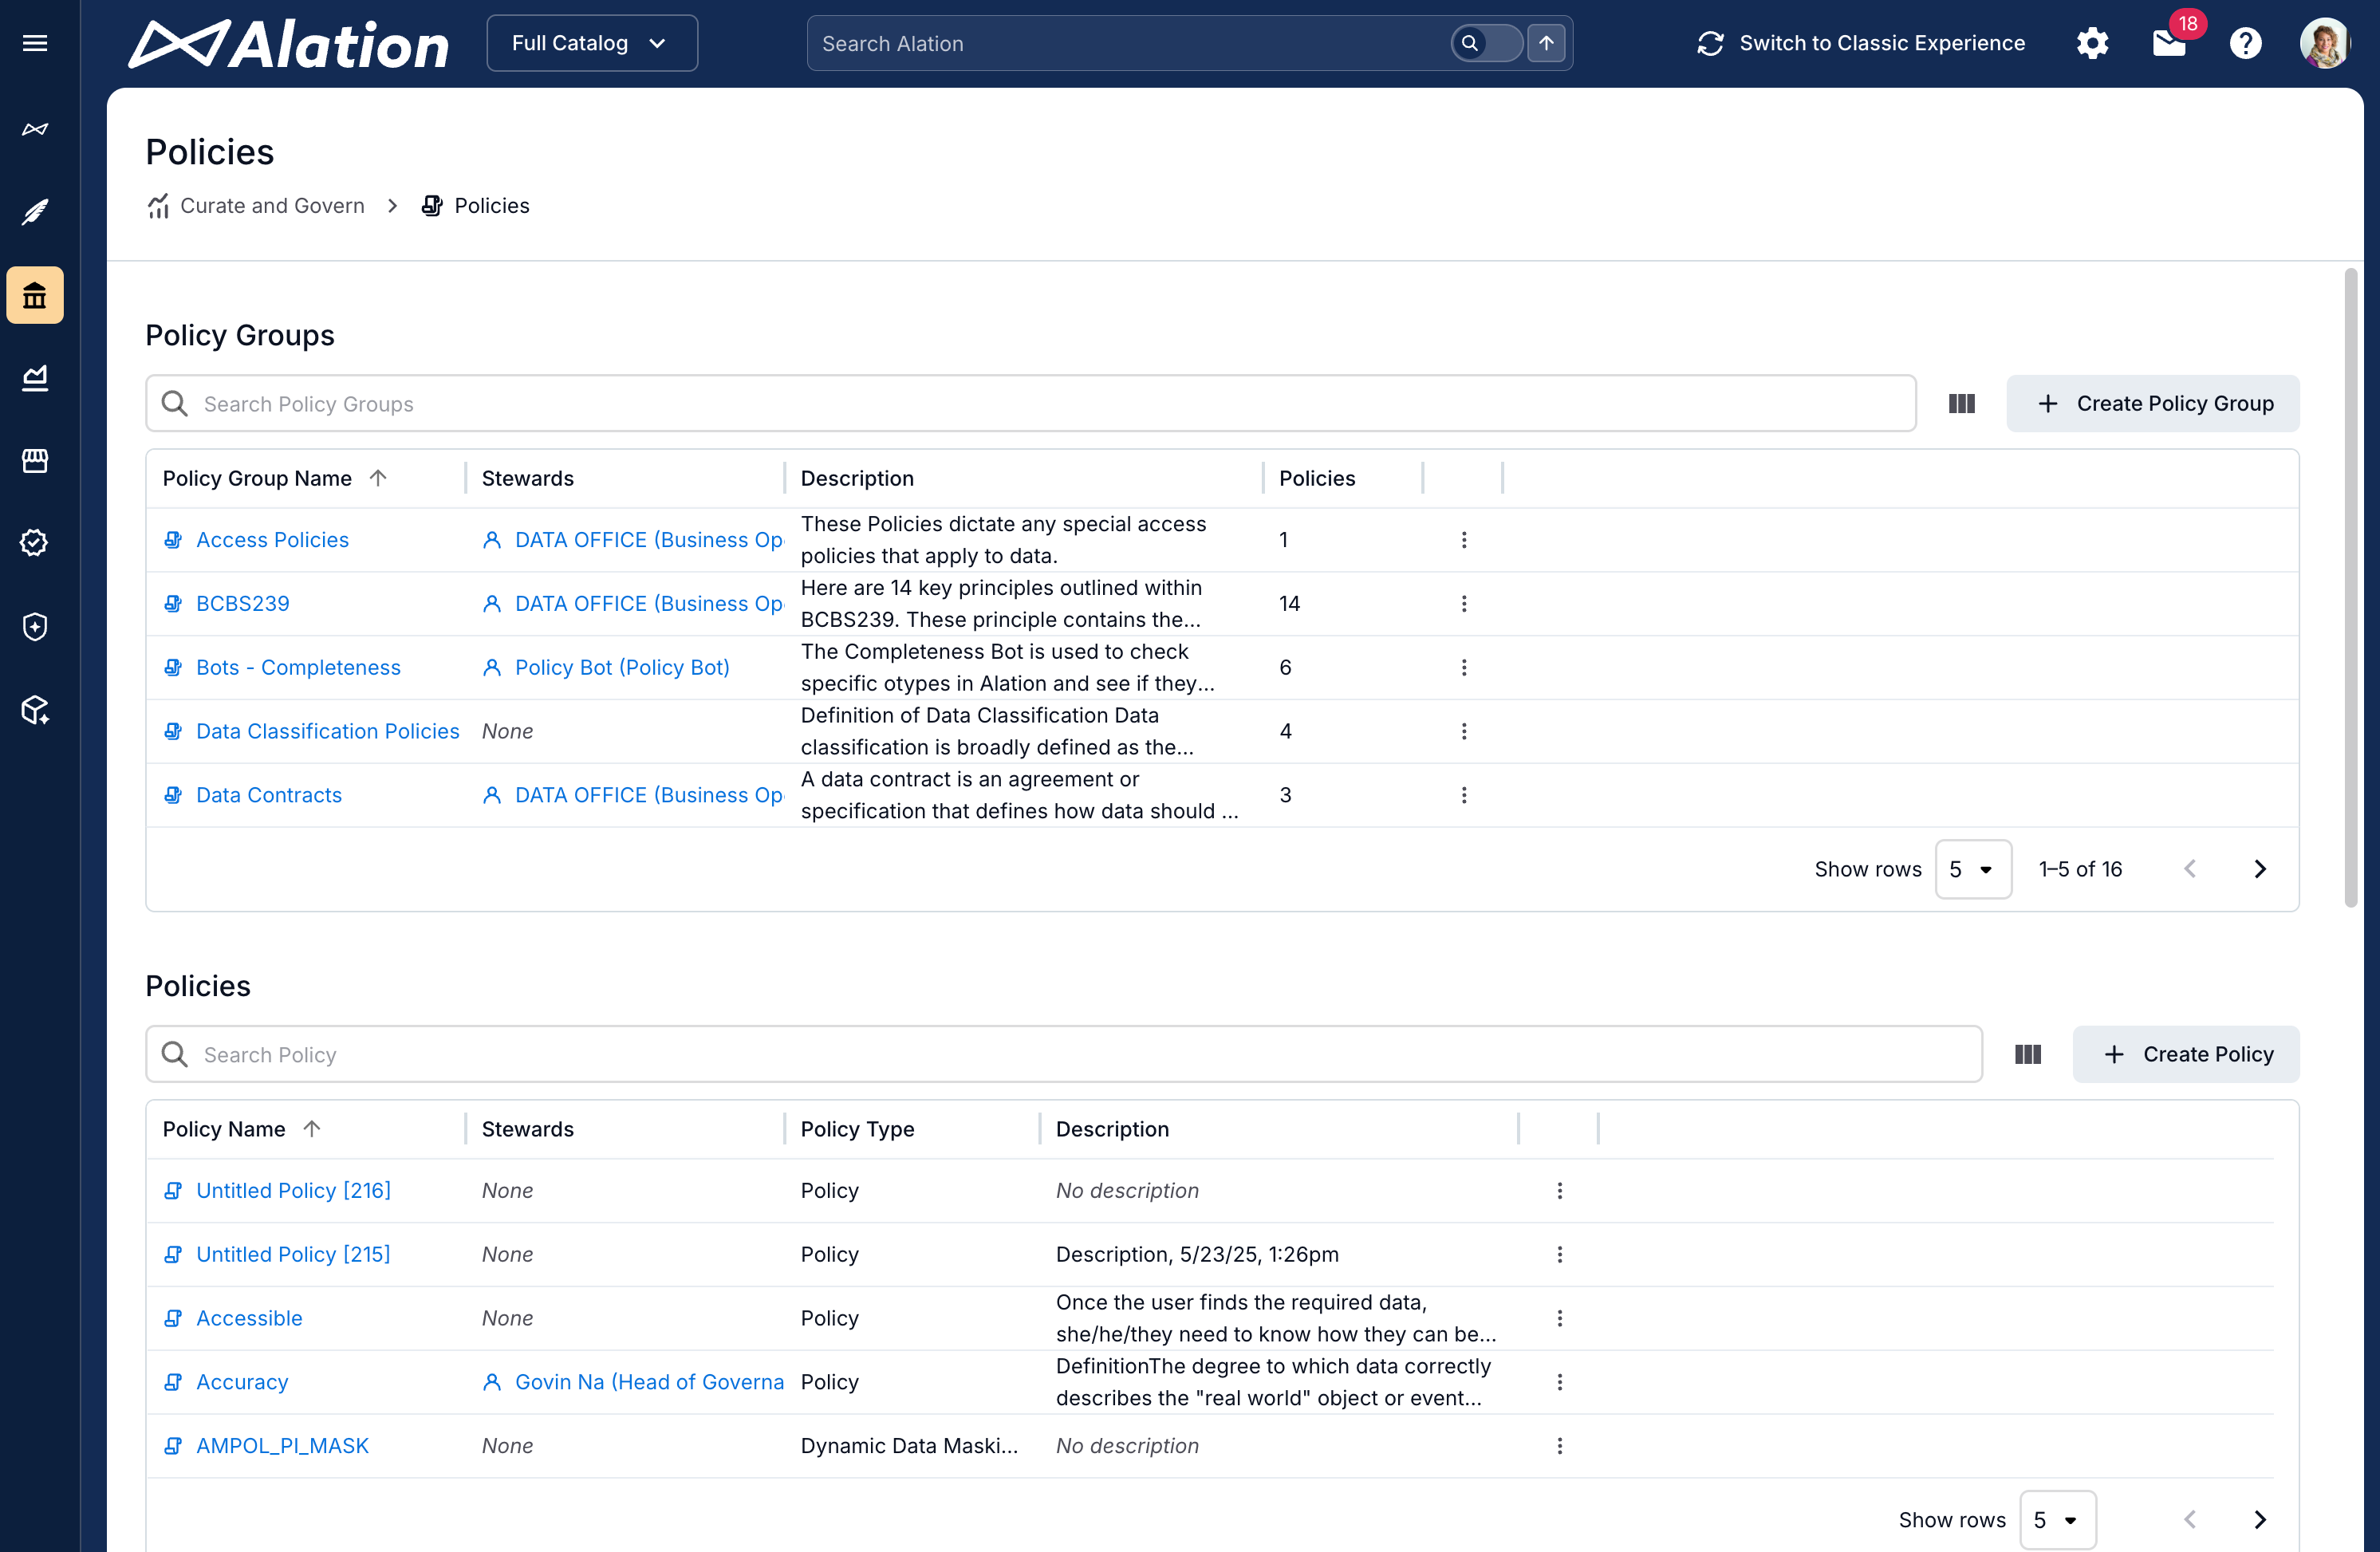
Task: Open the more options menu for BCBS239 row
Action: pyautogui.click(x=1464, y=604)
